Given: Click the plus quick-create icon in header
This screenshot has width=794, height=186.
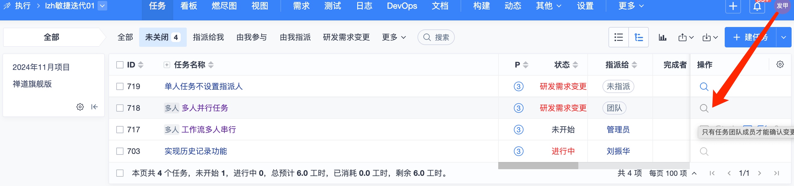Looking at the screenshot, I should tap(733, 6).
